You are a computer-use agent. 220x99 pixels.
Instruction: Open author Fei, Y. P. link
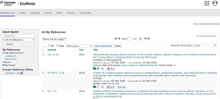point(52,91)
